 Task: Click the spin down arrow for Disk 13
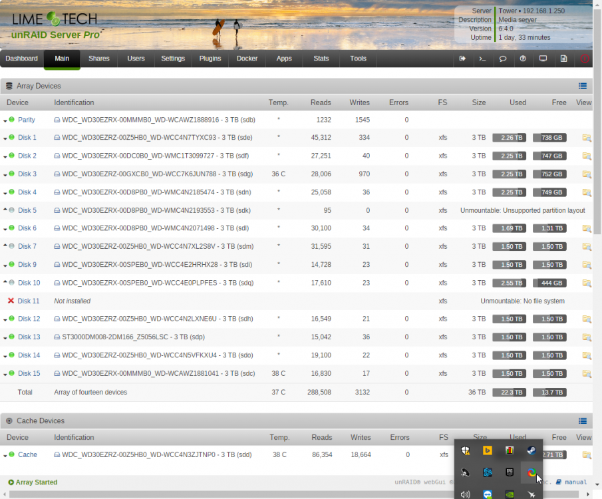pyautogui.click(x=5, y=338)
